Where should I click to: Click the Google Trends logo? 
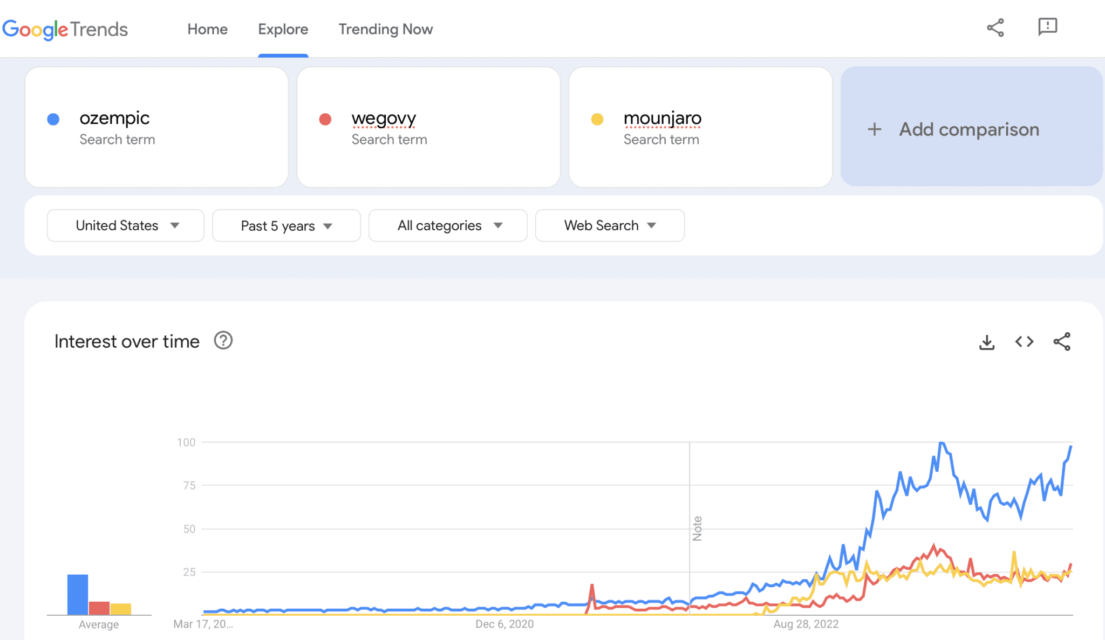pyautogui.click(x=65, y=29)
